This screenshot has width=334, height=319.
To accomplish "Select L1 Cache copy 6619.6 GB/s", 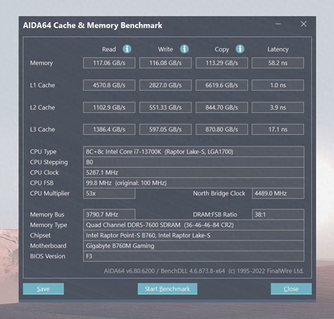I will click(222, 85).
